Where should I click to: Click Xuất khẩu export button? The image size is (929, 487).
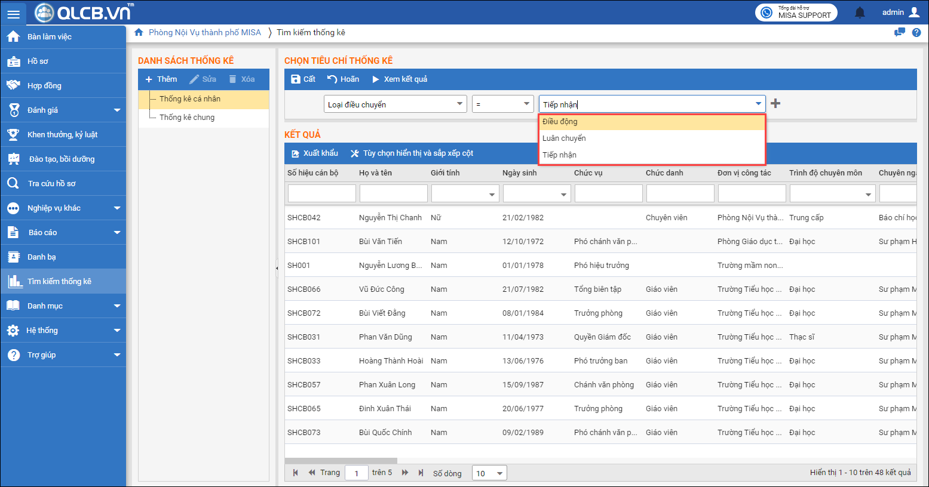[x=314, y=153]
